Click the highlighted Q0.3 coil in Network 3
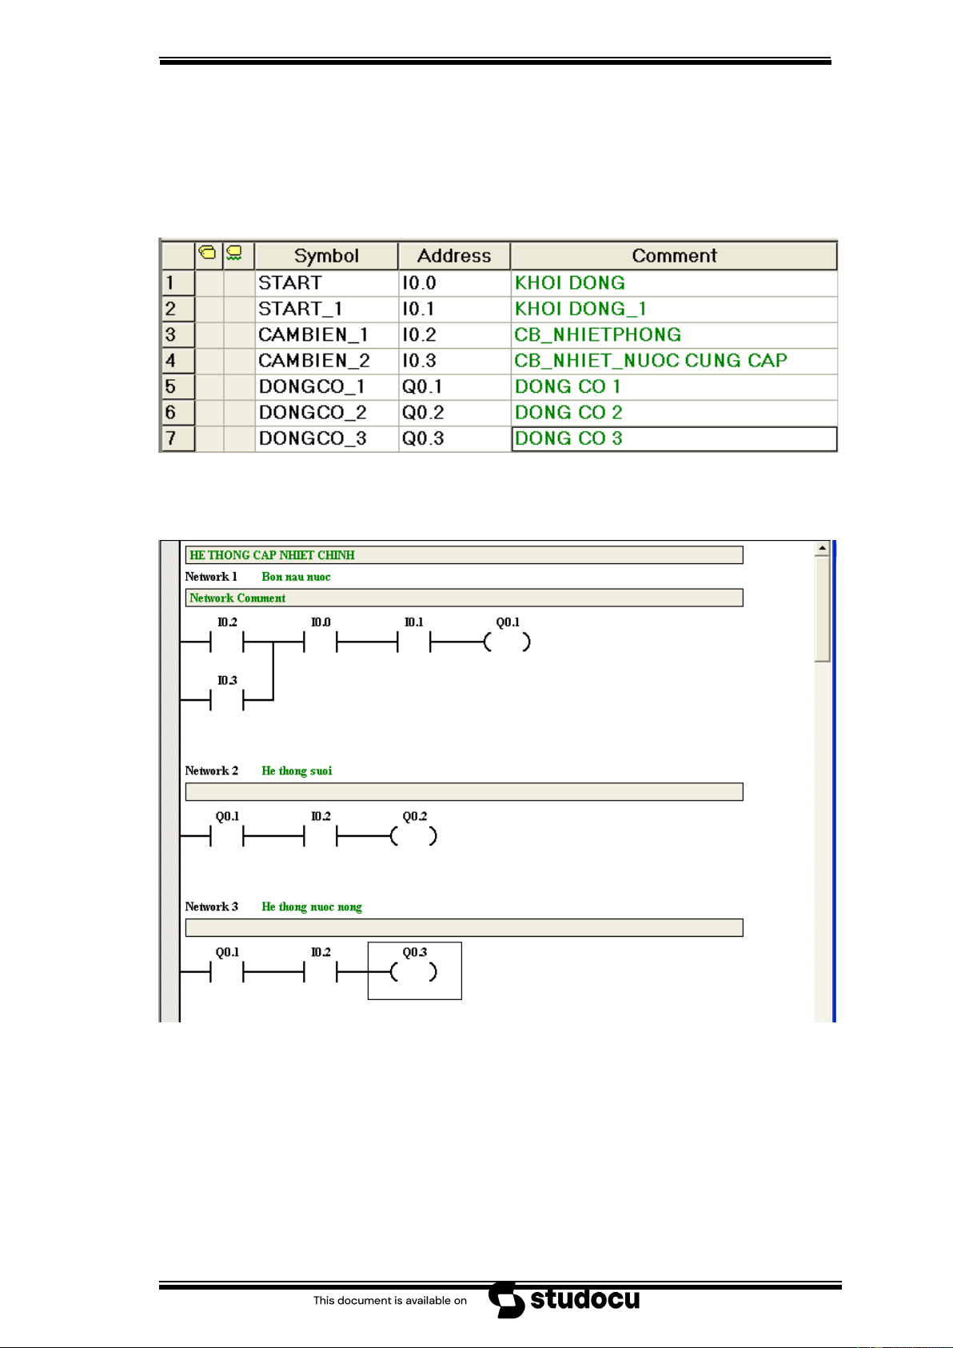This screenshot has width=953, height=1348. pos(414,971)
